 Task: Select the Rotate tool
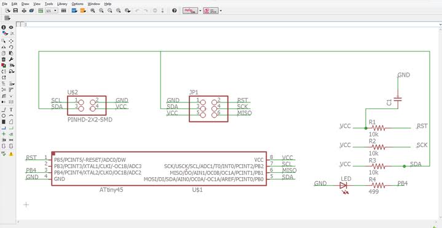pyautogui.click(x=11, y=47)
